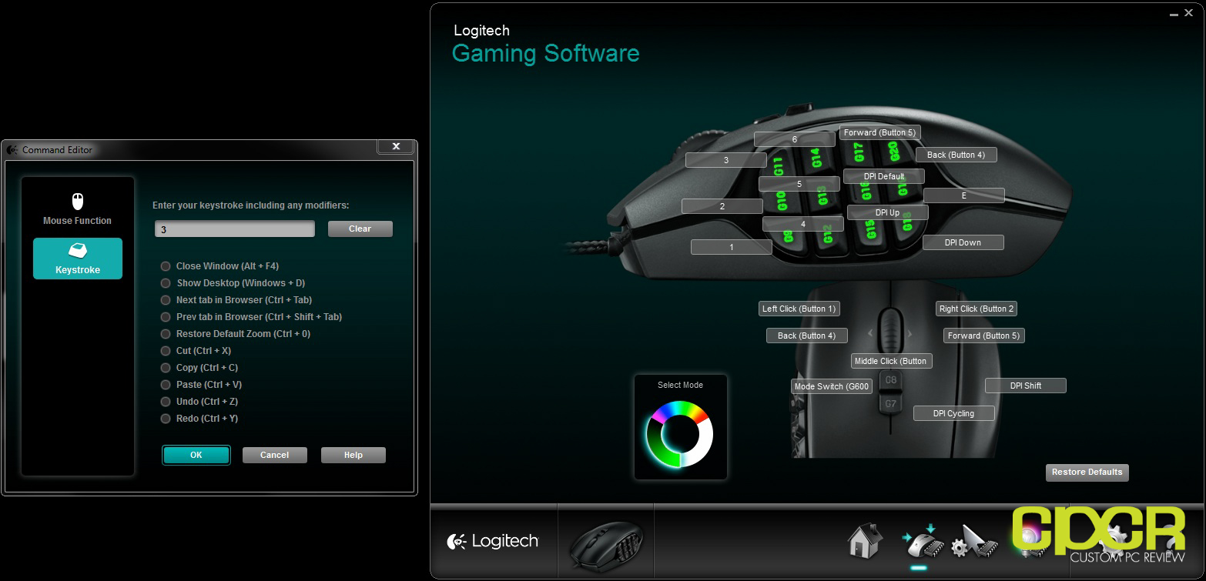1206x581 pixels.
Task: Click assignment label showing 1
Action: [x=732, y=247]
